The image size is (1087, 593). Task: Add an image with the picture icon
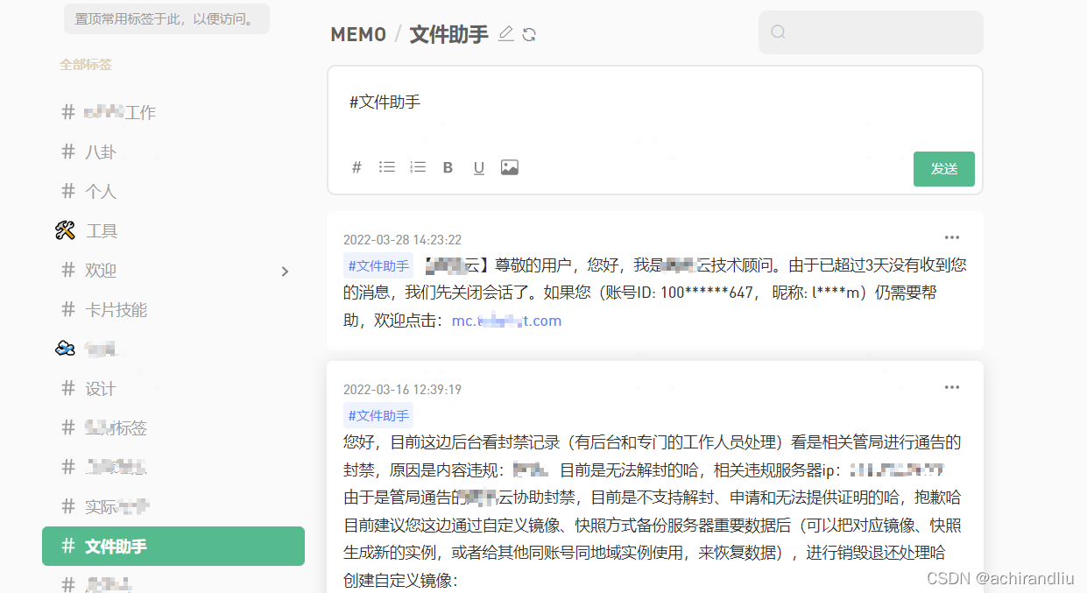point(510,167)
